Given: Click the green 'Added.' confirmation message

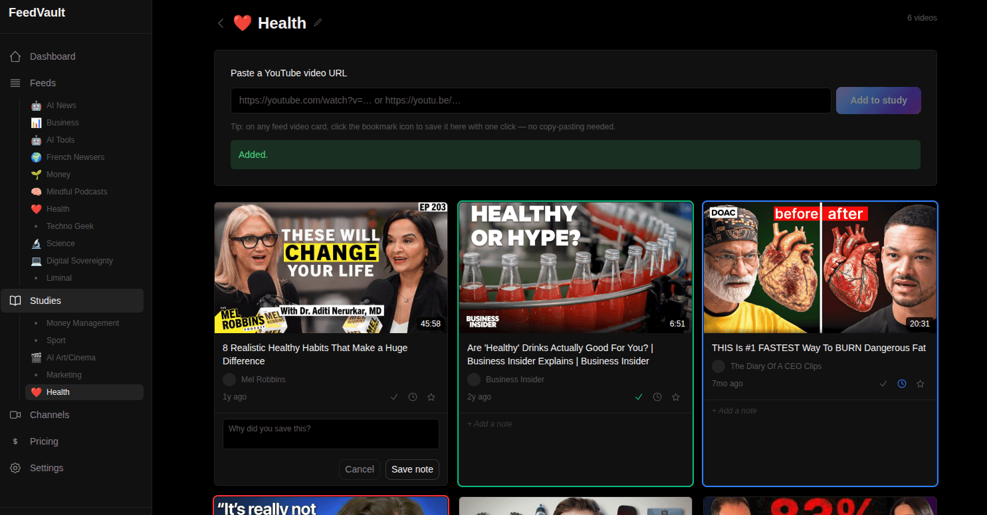Looking at the screenshot, I should pyautogui.click(x=576, y=155).
